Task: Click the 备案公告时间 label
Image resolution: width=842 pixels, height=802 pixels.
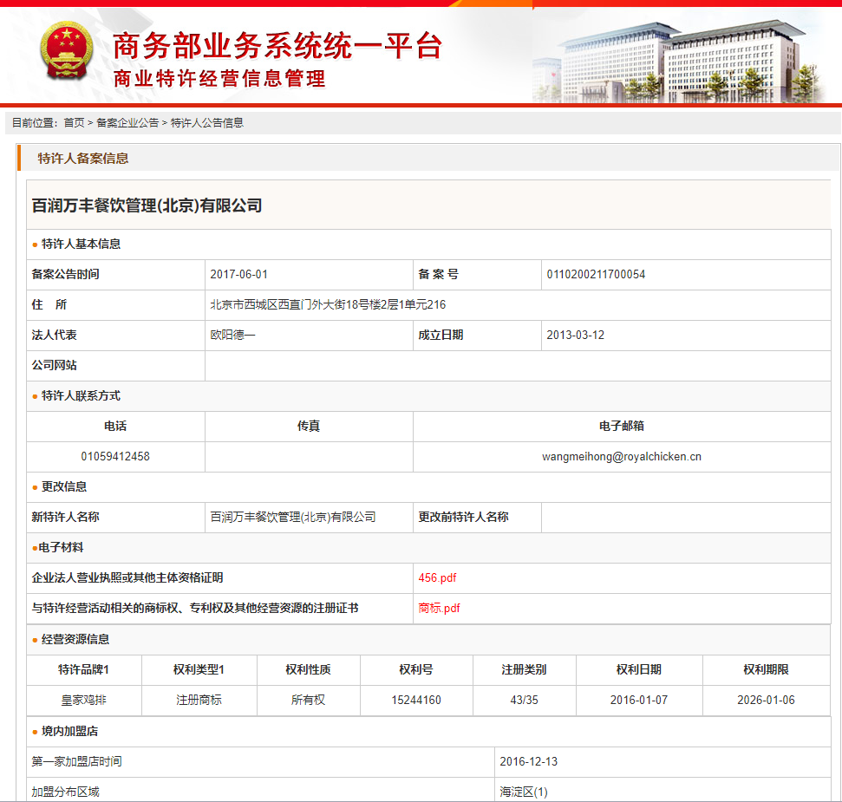Action: click(x=66, y=274)
